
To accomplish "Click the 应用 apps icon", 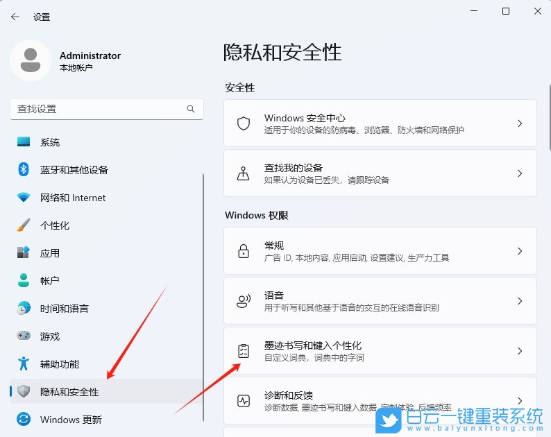I will point(24,252).
